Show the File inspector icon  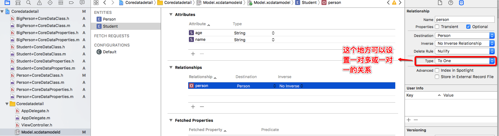click(440, 3)
